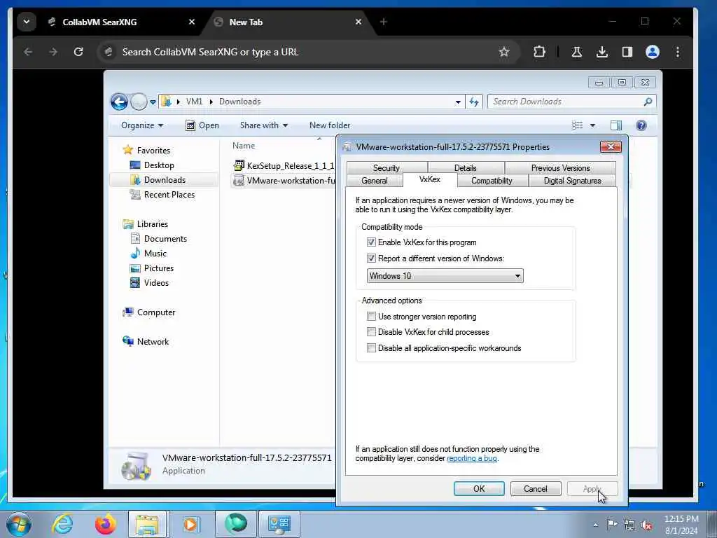This screenshot has height=538, width=717.
Task: Open recent pages dropdown arrow in Explorer
Action: tap(152, 102)
